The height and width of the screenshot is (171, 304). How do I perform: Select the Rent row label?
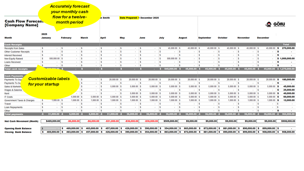tap(7, 94)
